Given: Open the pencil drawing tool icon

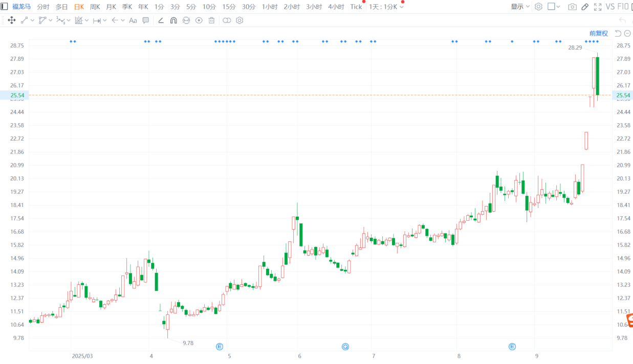Looking at the screenshot, I should pos(585,7).
